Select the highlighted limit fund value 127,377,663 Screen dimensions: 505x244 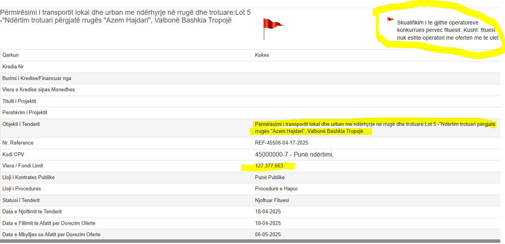269,166
